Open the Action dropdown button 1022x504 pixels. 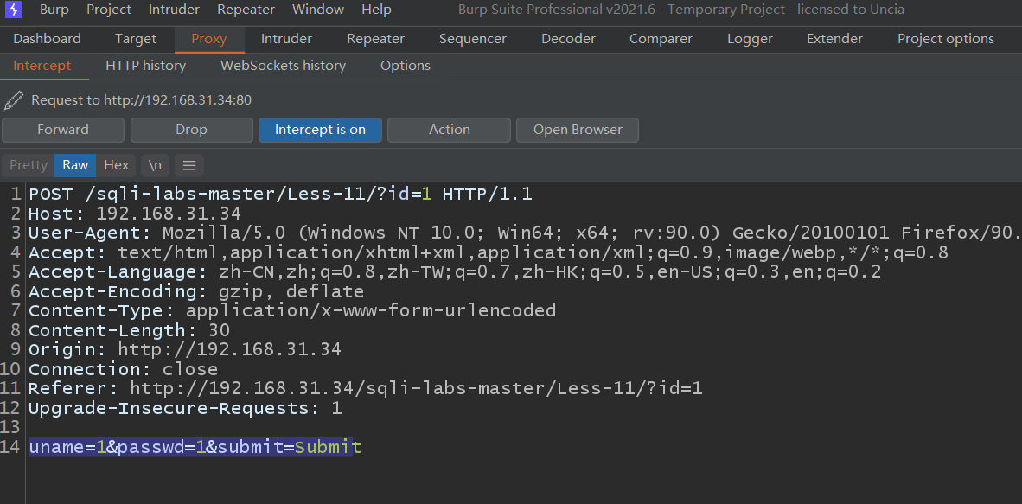click(449, 130)
